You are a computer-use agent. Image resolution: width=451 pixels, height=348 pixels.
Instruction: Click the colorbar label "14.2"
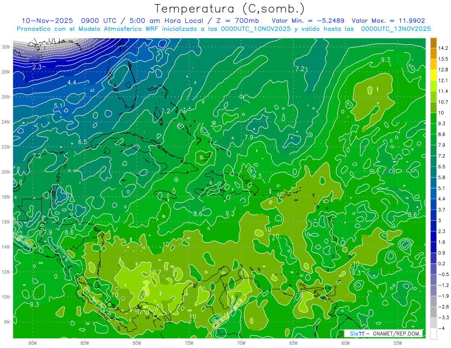pyautogui.click(x=443, y=48)
